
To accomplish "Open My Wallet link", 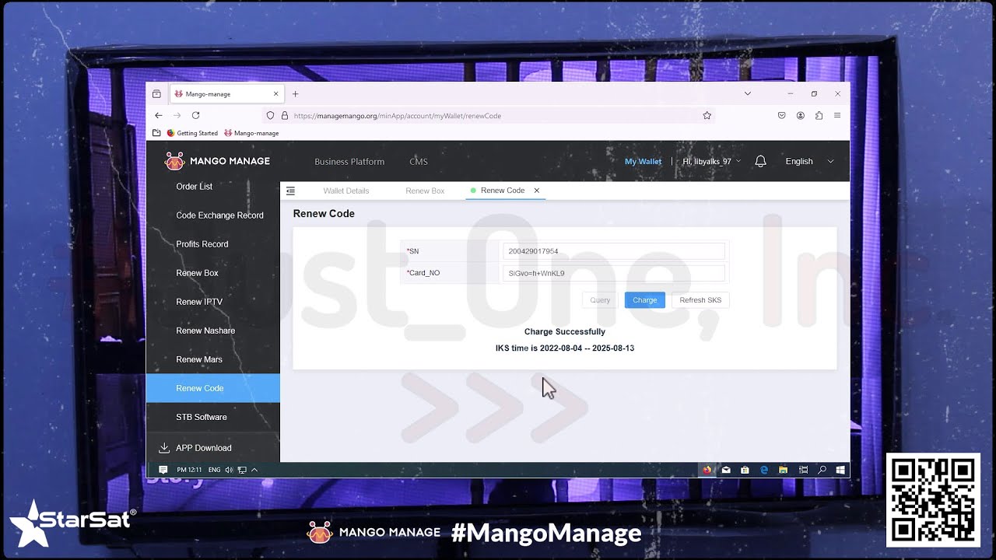I will click(x=643, y=162).
